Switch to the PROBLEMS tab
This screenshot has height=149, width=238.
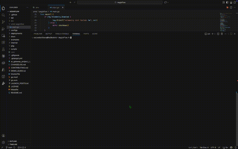[x=38, y=34]
